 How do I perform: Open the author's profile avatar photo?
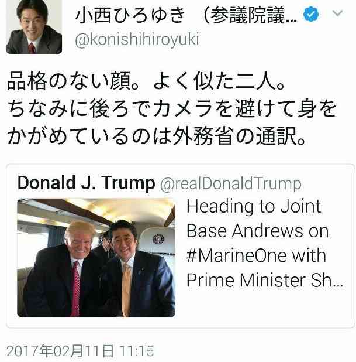coord(34,27)
